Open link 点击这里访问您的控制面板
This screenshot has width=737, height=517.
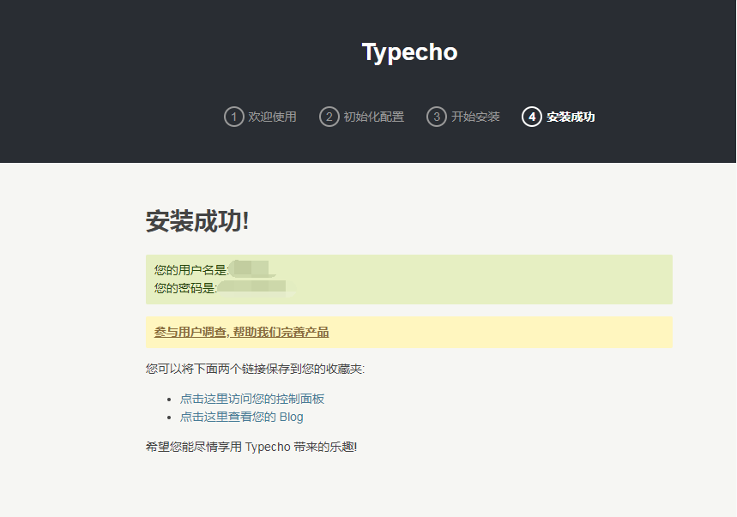coord(252,399)
